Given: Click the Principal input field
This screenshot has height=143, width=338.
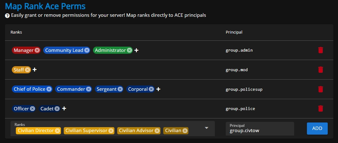Looking at the screenshot, I should tap(260, 131).
